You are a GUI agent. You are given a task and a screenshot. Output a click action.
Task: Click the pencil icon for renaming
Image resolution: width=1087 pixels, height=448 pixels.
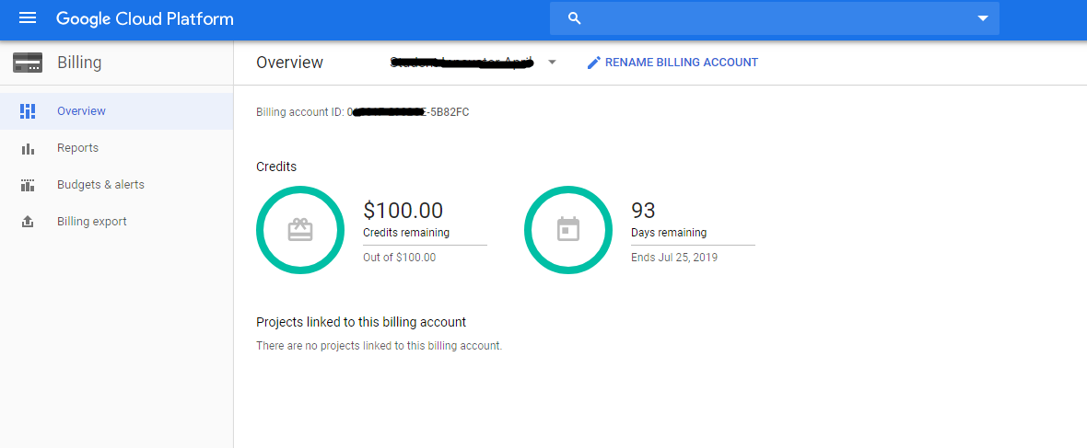coord(593,63)
